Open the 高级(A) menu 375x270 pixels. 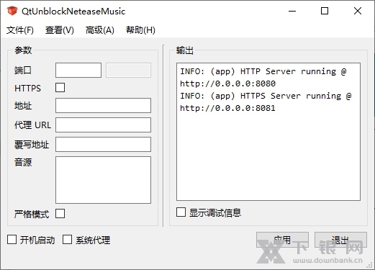(x=100, y=30)
